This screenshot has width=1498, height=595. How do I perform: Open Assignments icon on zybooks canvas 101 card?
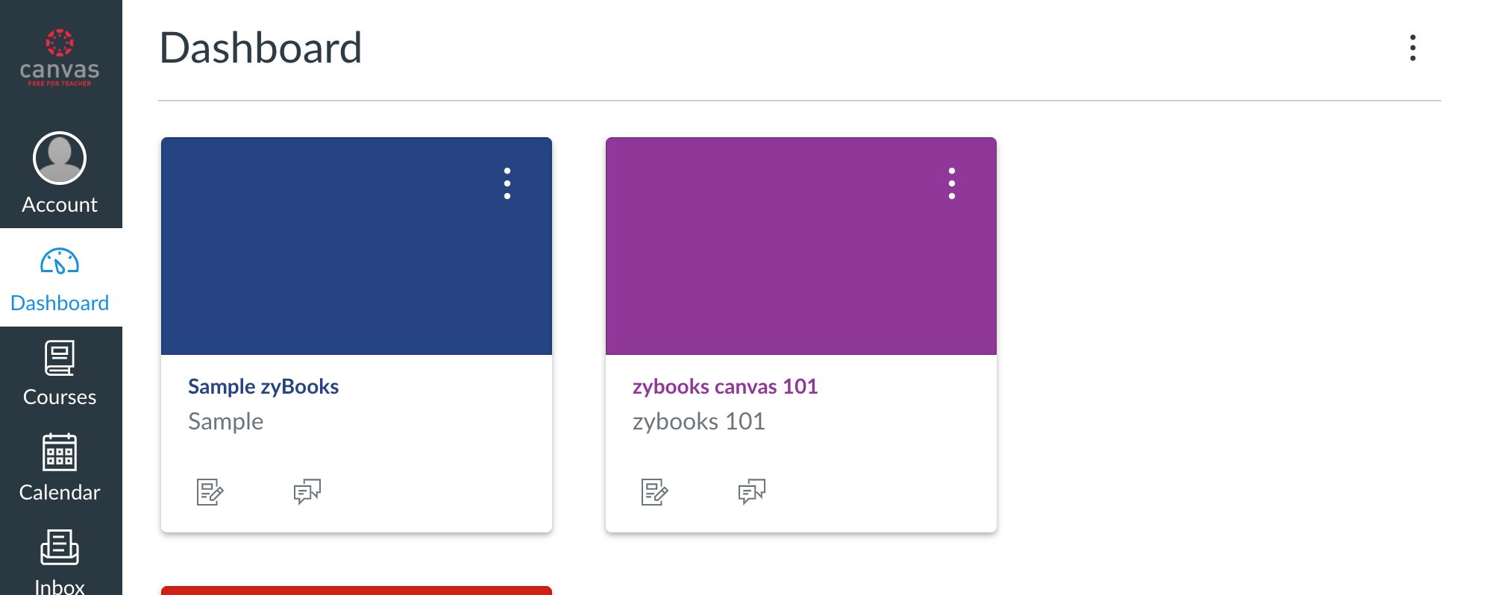pyautogui.click(x=654, y=492)
